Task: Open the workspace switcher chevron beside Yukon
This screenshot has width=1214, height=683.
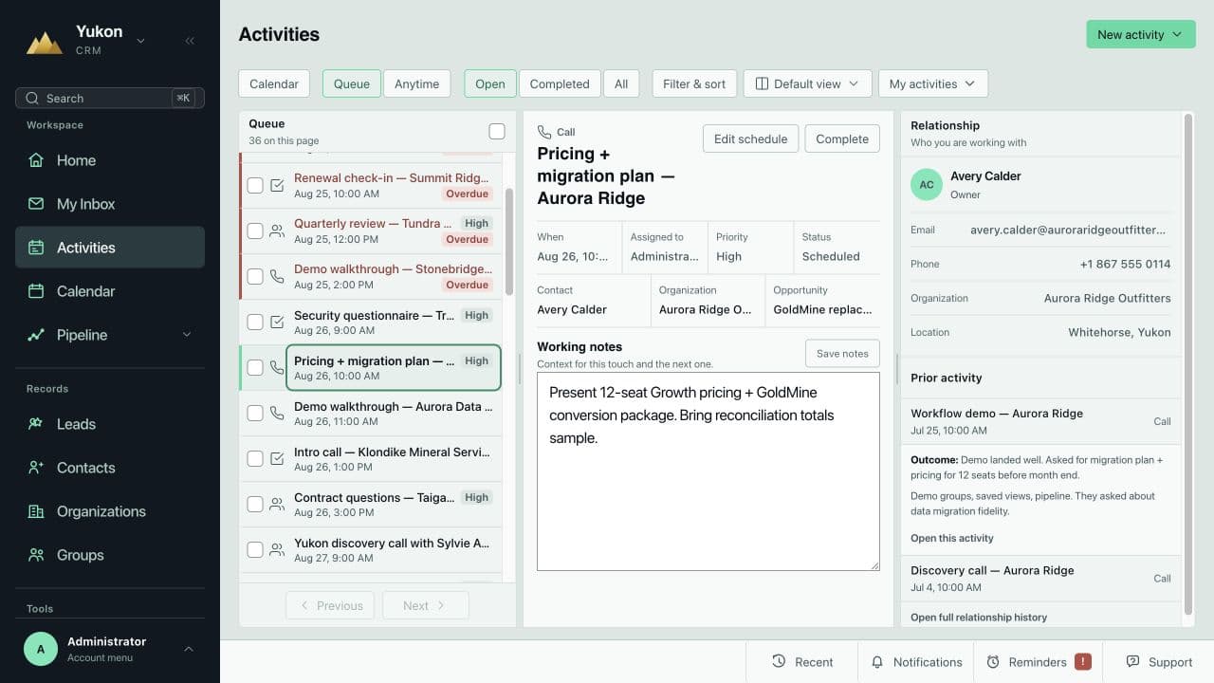Action: click(x=141, y=41)
